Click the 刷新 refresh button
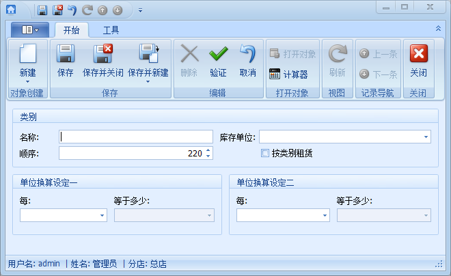 [338, 61]
